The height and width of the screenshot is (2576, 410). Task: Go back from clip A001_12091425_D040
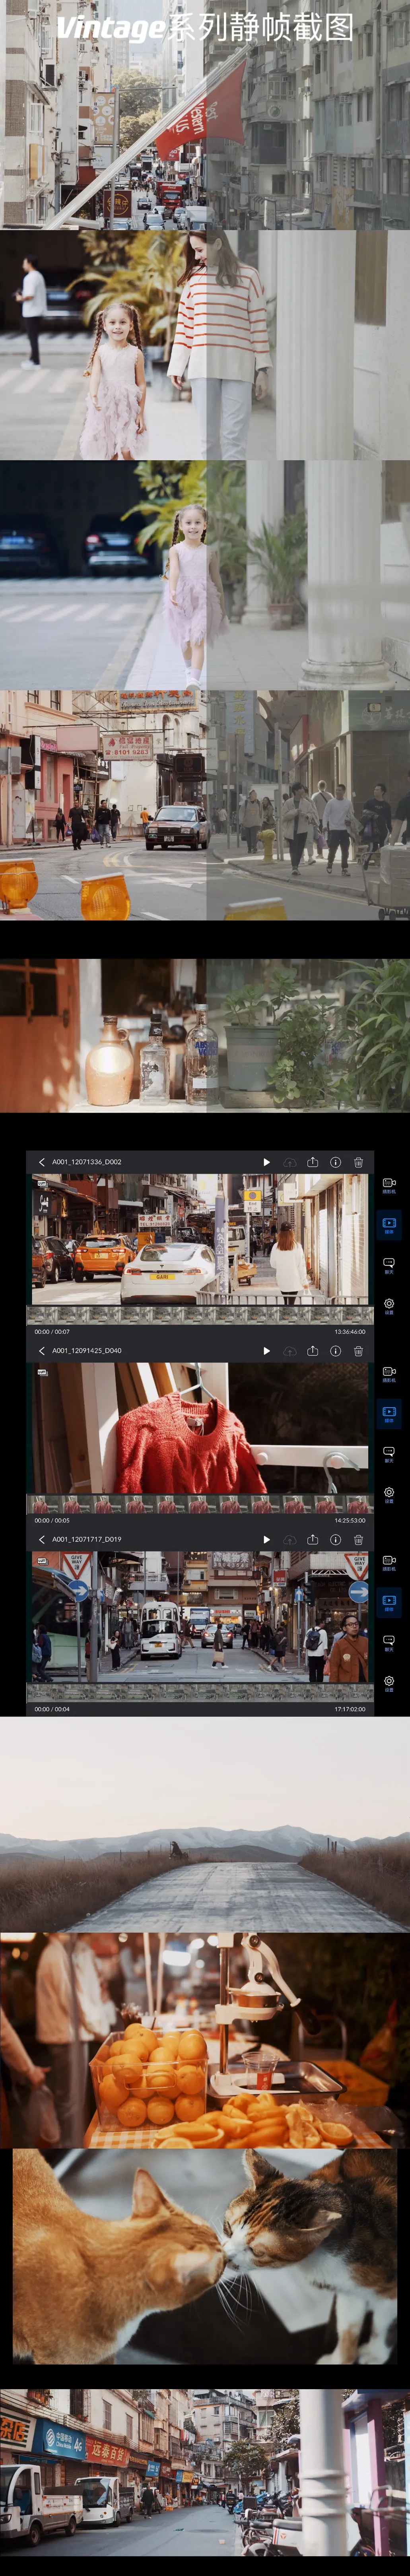pyautogui.click(x=41, y=1351)
